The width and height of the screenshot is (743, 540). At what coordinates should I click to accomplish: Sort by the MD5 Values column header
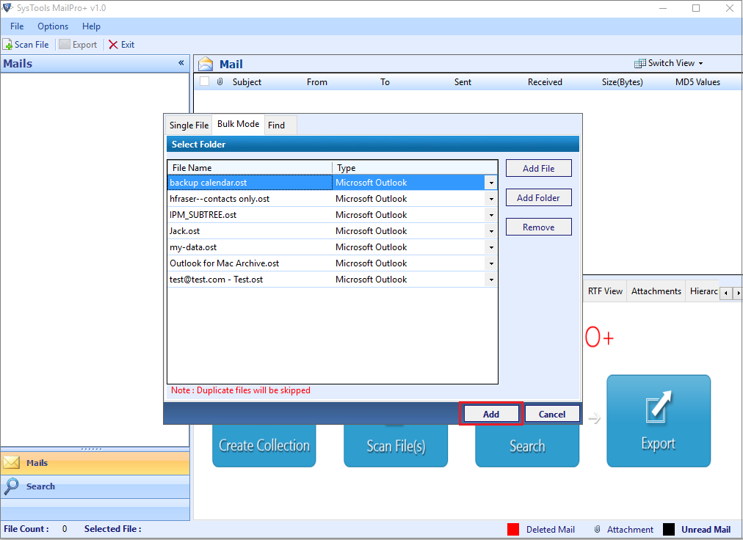[697, 82]
